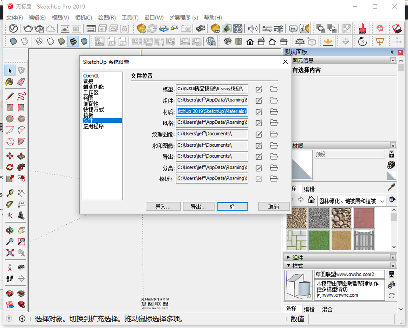
Task: Switch to styles 混合 tab
Action: (x=327, y=309)
